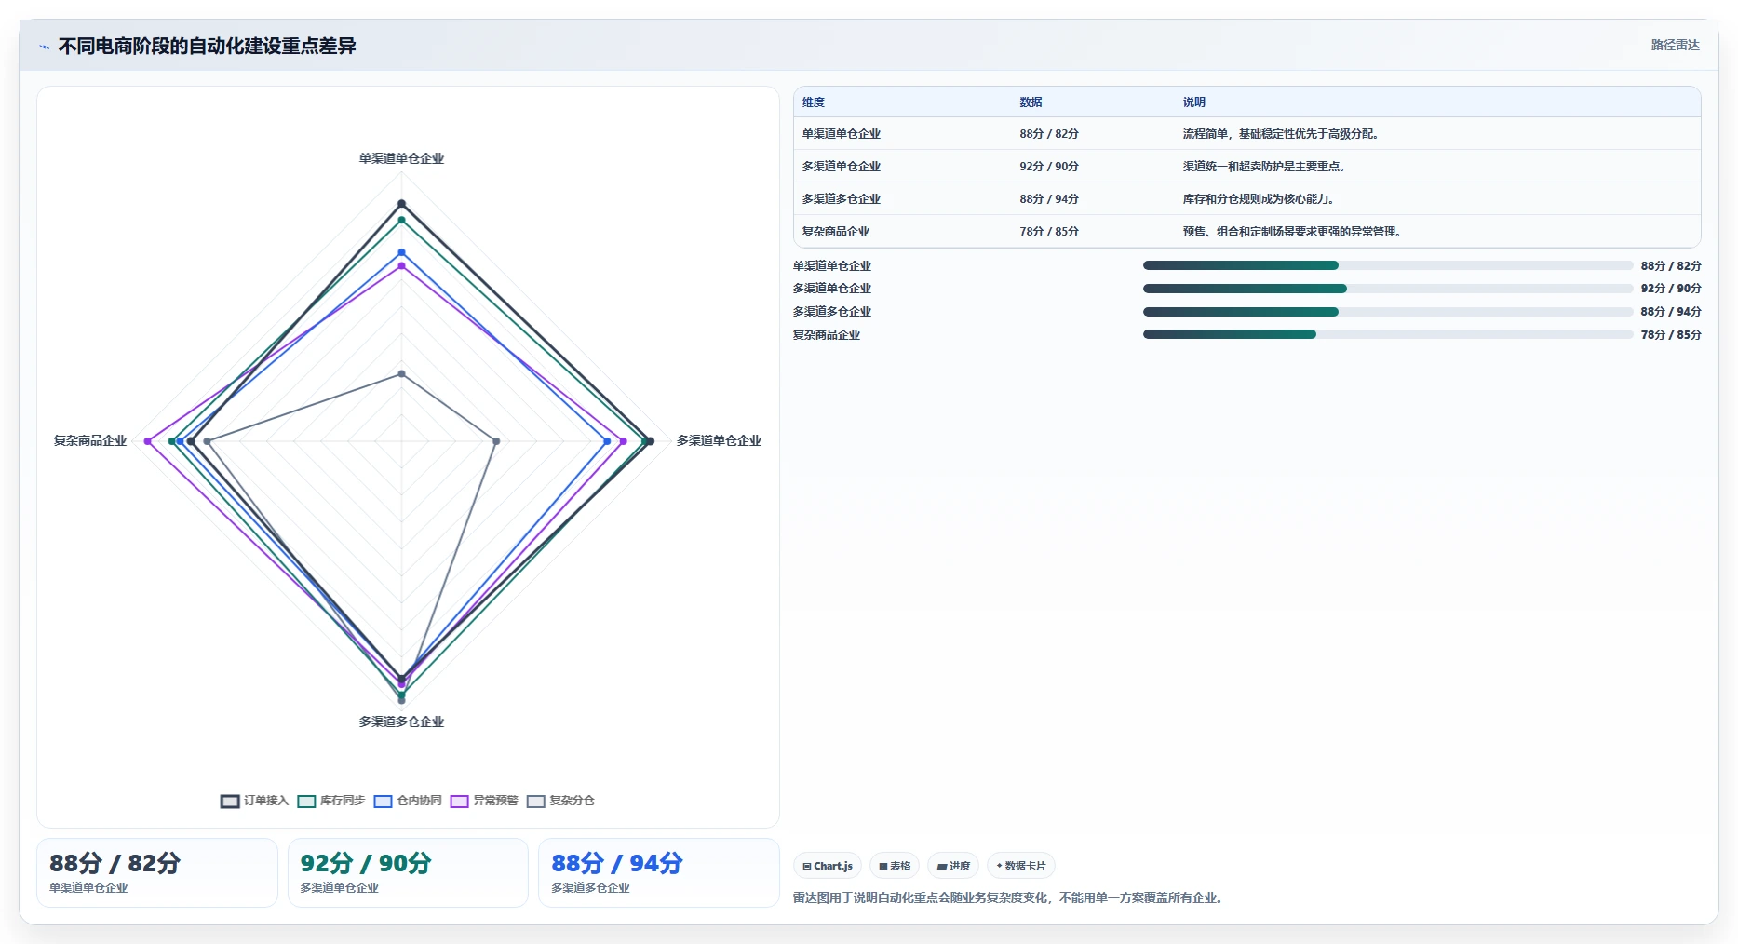Click the 复杂商品企业 label in the progress list
This screenshot has height=944, width=1738.
(x=827, y=335)
